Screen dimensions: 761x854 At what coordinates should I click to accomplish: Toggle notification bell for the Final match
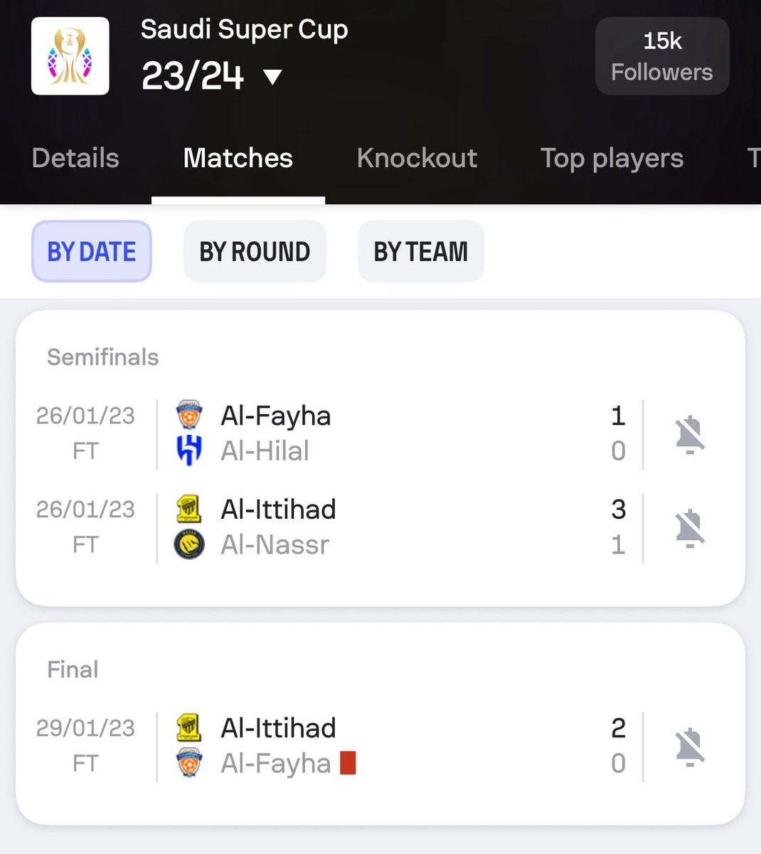[690, 747]
